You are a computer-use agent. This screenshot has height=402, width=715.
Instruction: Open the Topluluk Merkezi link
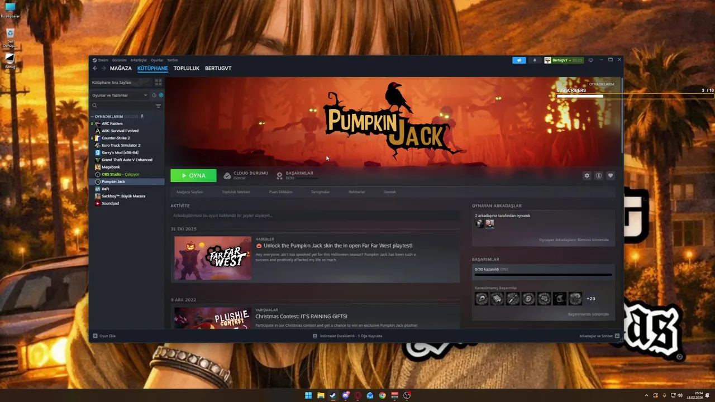(236, 192)
